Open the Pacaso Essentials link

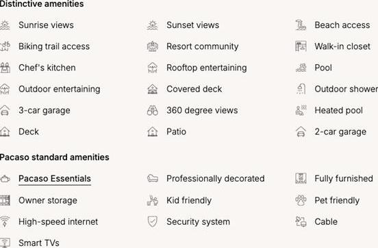click(x=55, y=179)
